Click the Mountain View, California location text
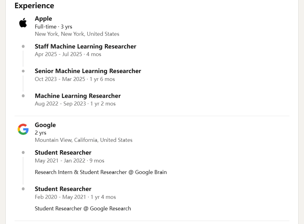The height and width of the screenshot is (224, 304). pyautogui.click(x=84, y=140)
